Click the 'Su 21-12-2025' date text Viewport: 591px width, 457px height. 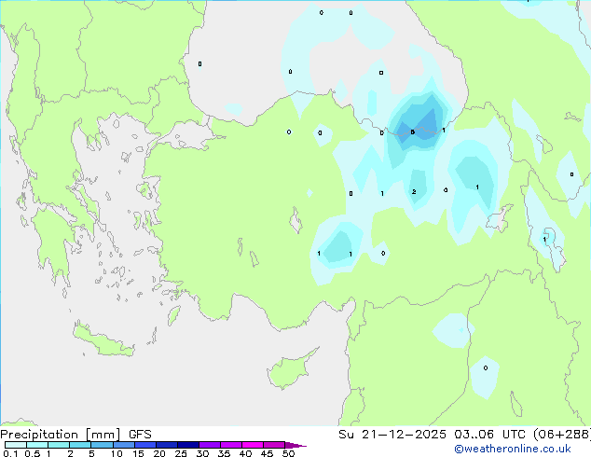click(x=392, y=435)
